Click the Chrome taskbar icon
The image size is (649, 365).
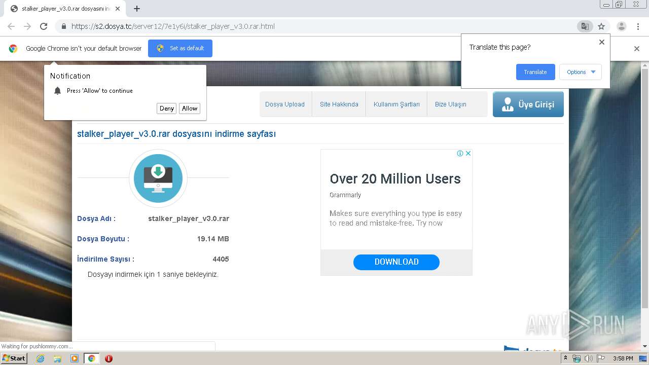point(92,358)
